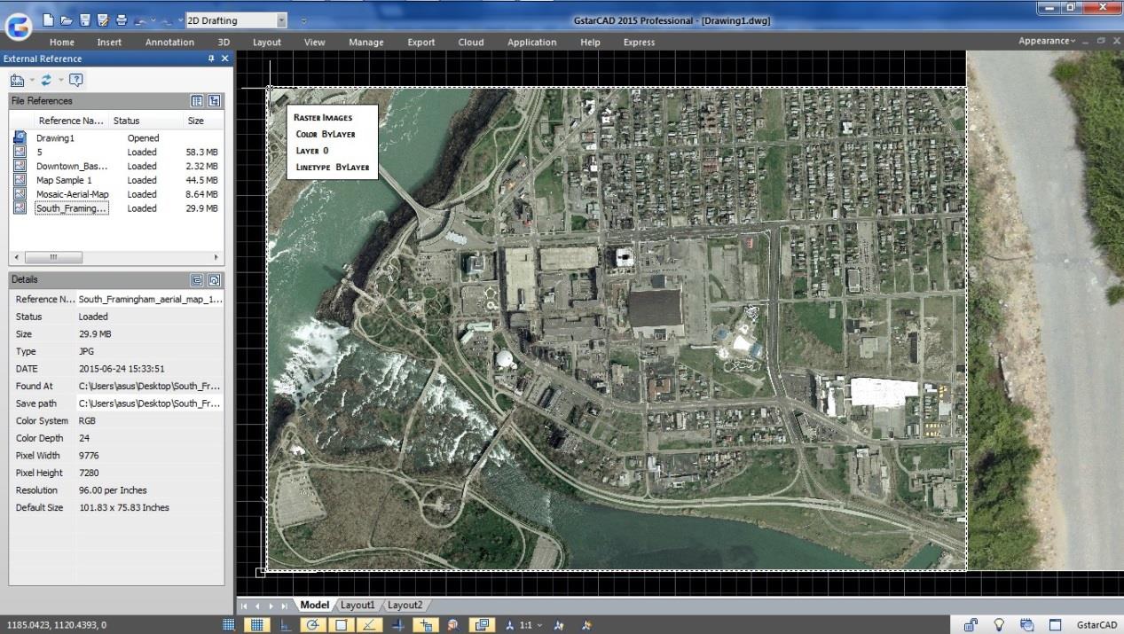Open the 2D Drafting workspace dropdown
The width and height of the screenshot is (1124, 634).
coord(281,19)
